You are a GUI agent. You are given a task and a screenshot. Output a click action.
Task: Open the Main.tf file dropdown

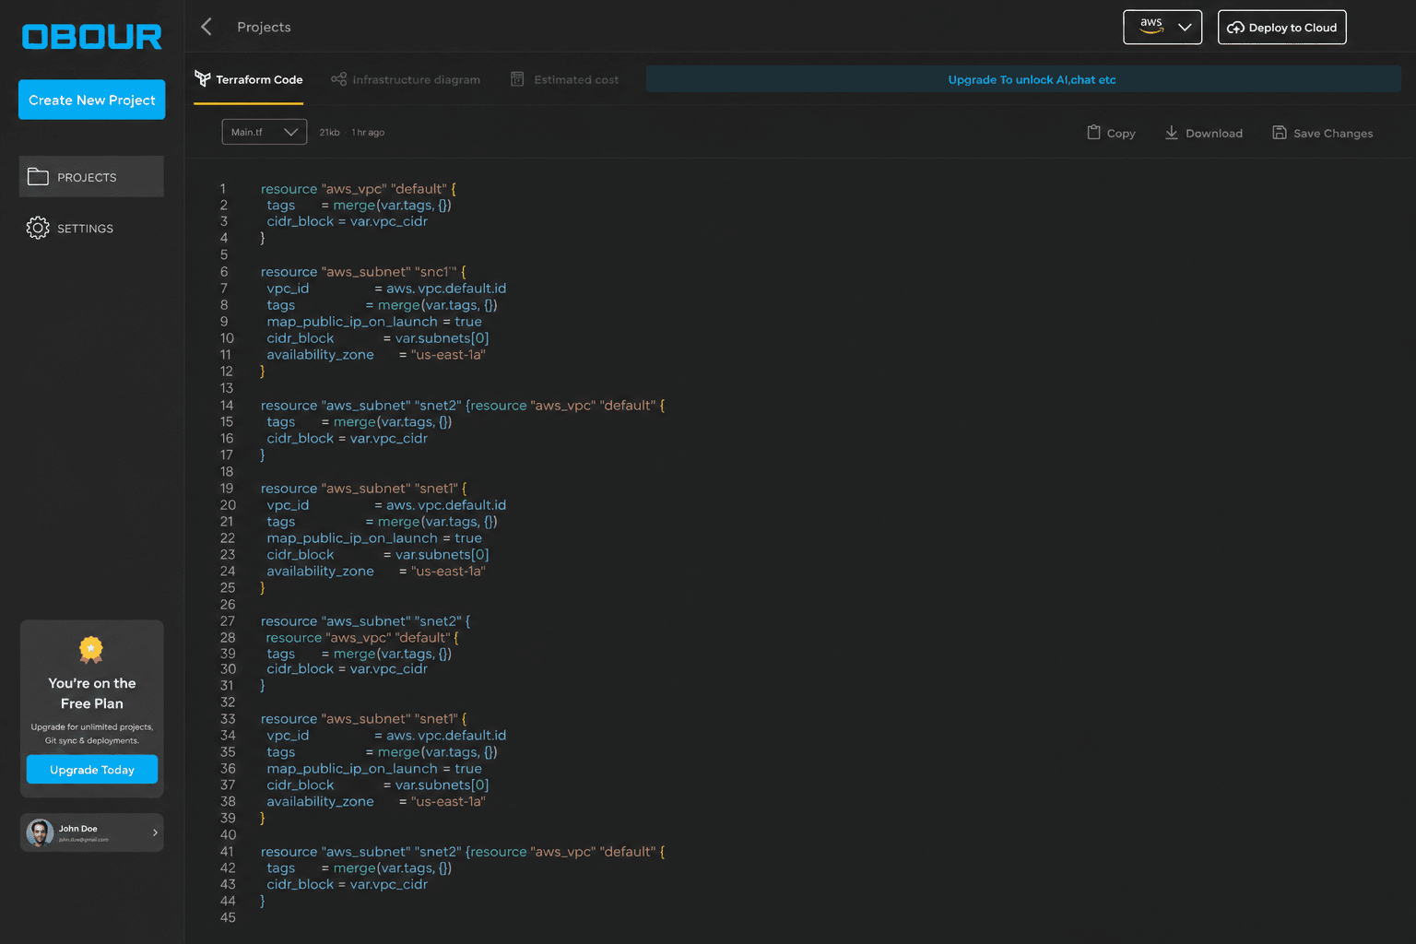(265, 132)
